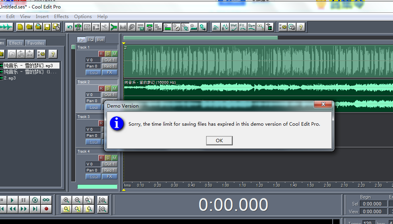
Task: Click the close file icon in file panel
Action: [12, 54]
